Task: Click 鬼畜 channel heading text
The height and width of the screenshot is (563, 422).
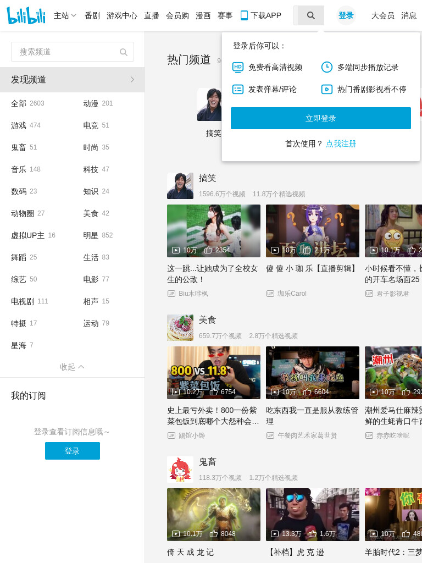Action: (x=207, y=461)
